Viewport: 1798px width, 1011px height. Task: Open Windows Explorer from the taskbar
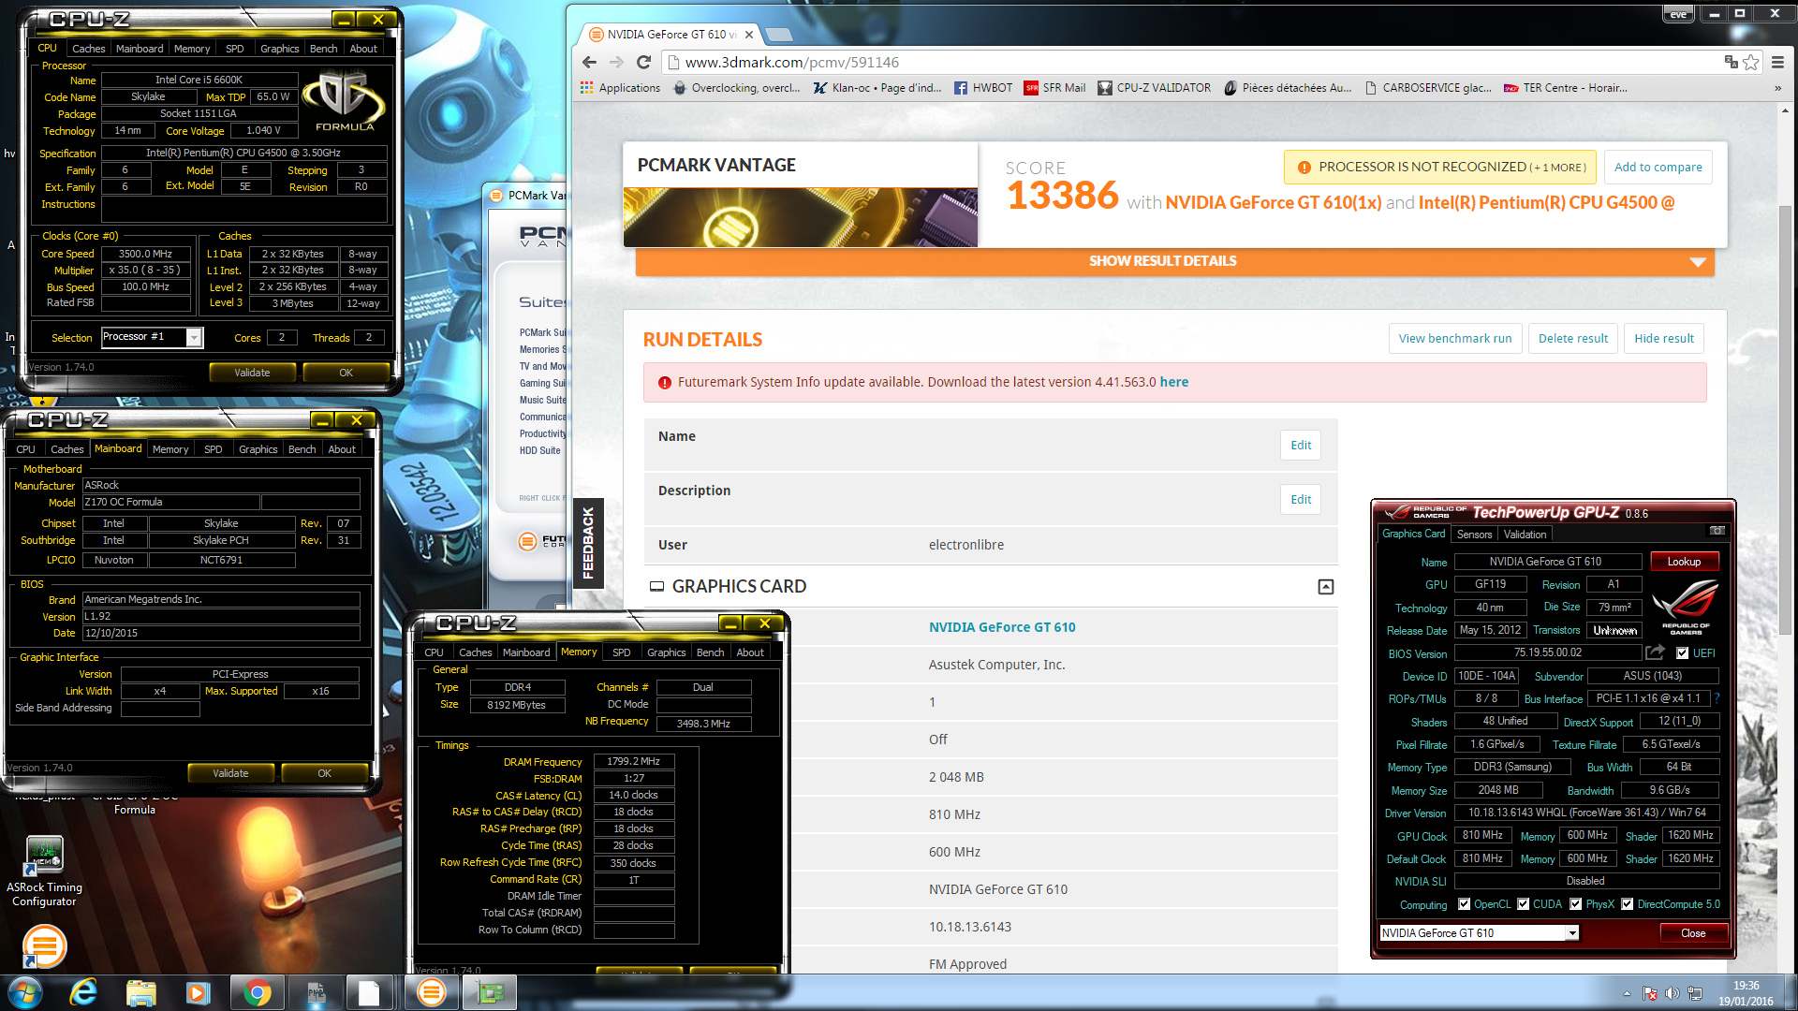click(x=140, y=992)
